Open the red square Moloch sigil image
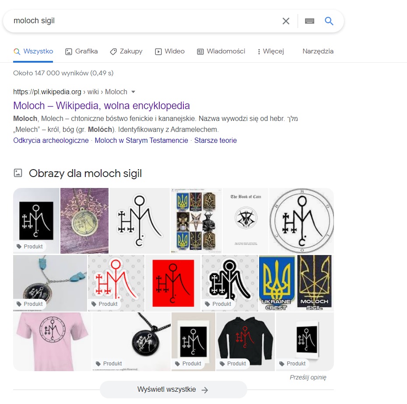The width and height of the screenshot is (407, 404). 173,283
